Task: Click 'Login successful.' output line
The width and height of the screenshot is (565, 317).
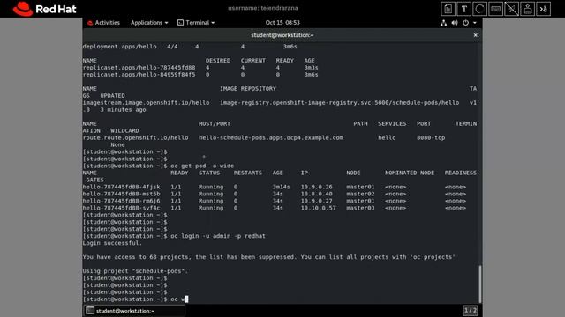Action: 112,243
